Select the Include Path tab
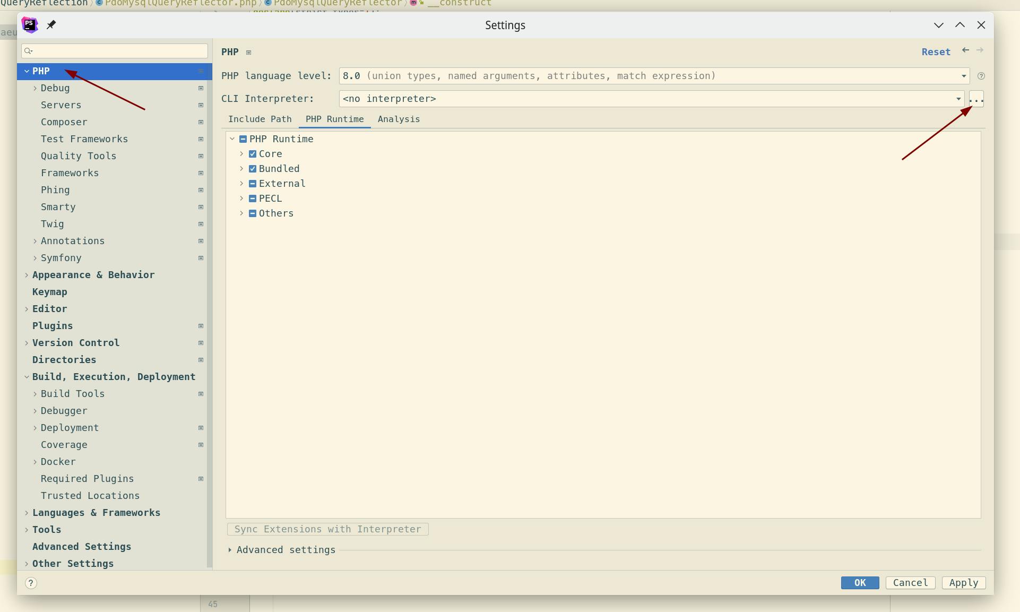The height and width of the screenshot is (612, 1020). [260, 119]
